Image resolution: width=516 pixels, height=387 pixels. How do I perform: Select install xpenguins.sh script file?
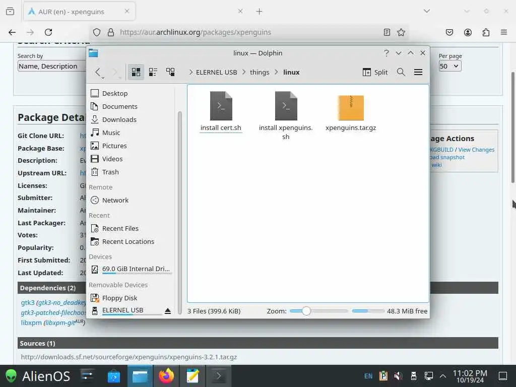point(286,115)
